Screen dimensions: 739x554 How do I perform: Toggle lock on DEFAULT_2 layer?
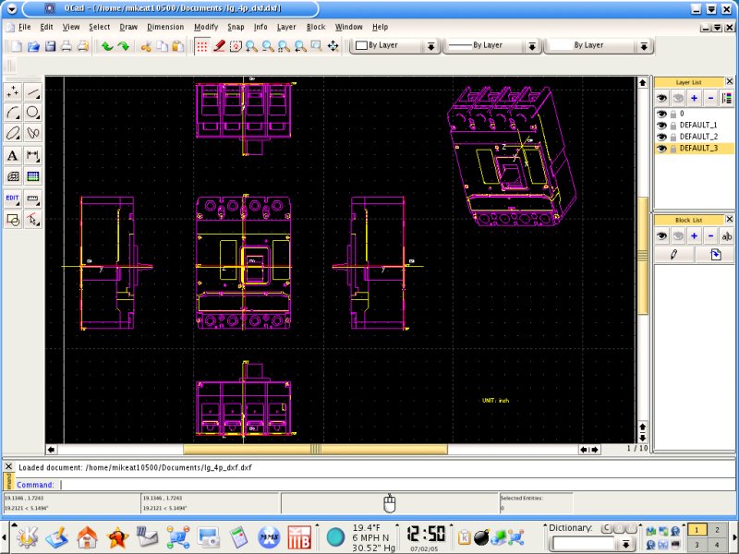click(672, 137)
